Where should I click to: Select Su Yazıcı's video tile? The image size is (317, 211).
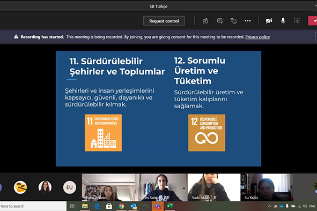pos(267,187)
